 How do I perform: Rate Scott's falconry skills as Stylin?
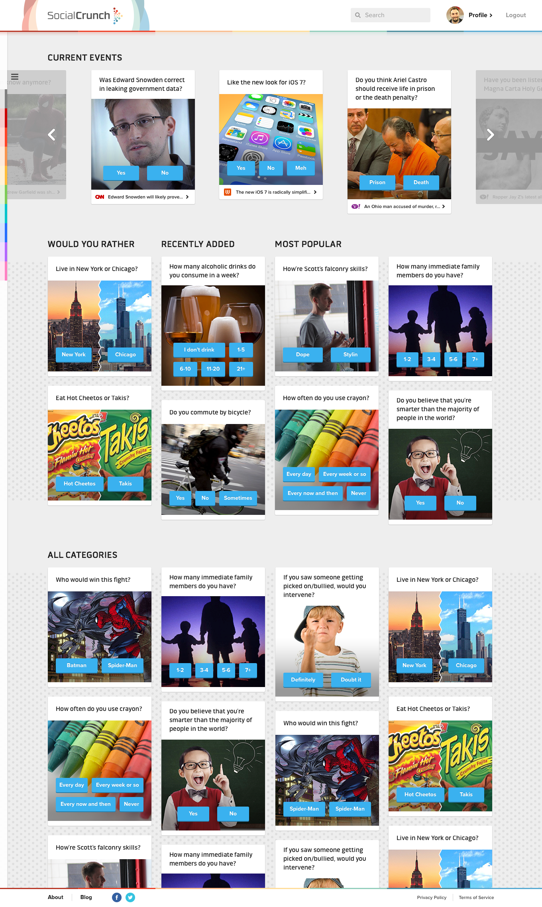click(351, 355)
